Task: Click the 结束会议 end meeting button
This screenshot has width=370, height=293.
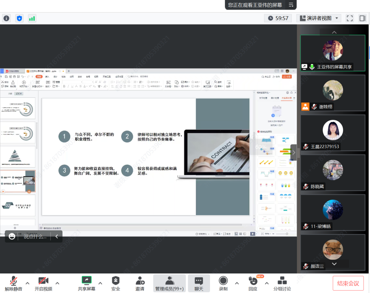Action: pyautogui.click(x=348, y=283)
